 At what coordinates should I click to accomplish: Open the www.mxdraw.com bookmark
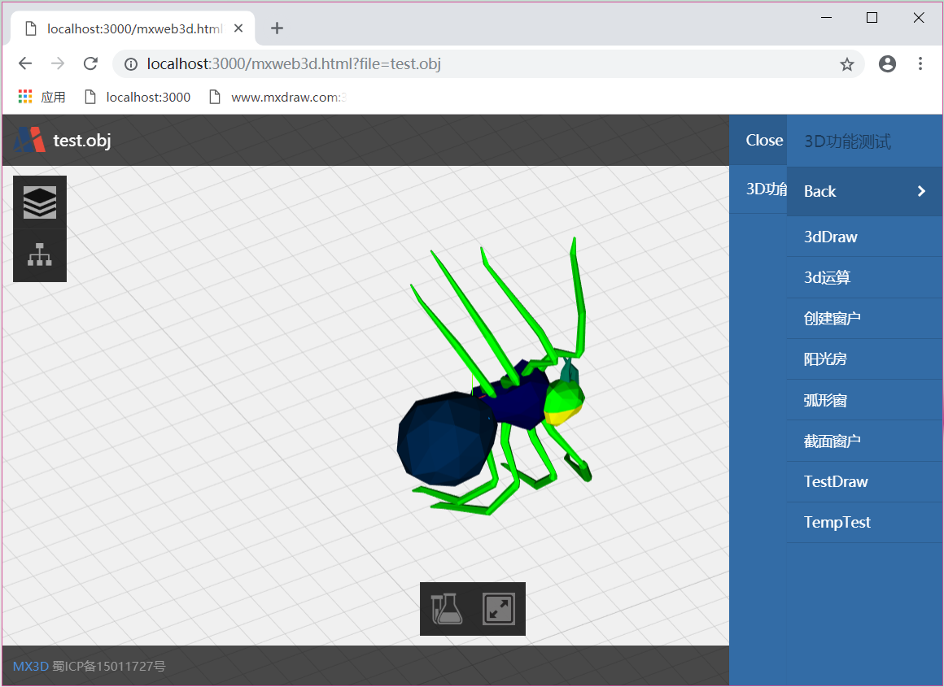pyautogui.click(x=278, y=97)
